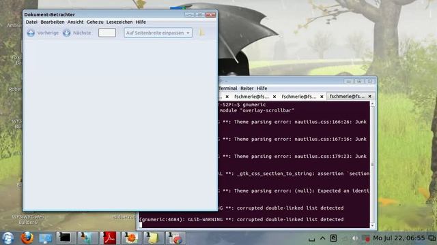This screenshot has width=437, height=245.
Task: Click the '(null): Expected an identi' error line
Action: click(294, 191)
